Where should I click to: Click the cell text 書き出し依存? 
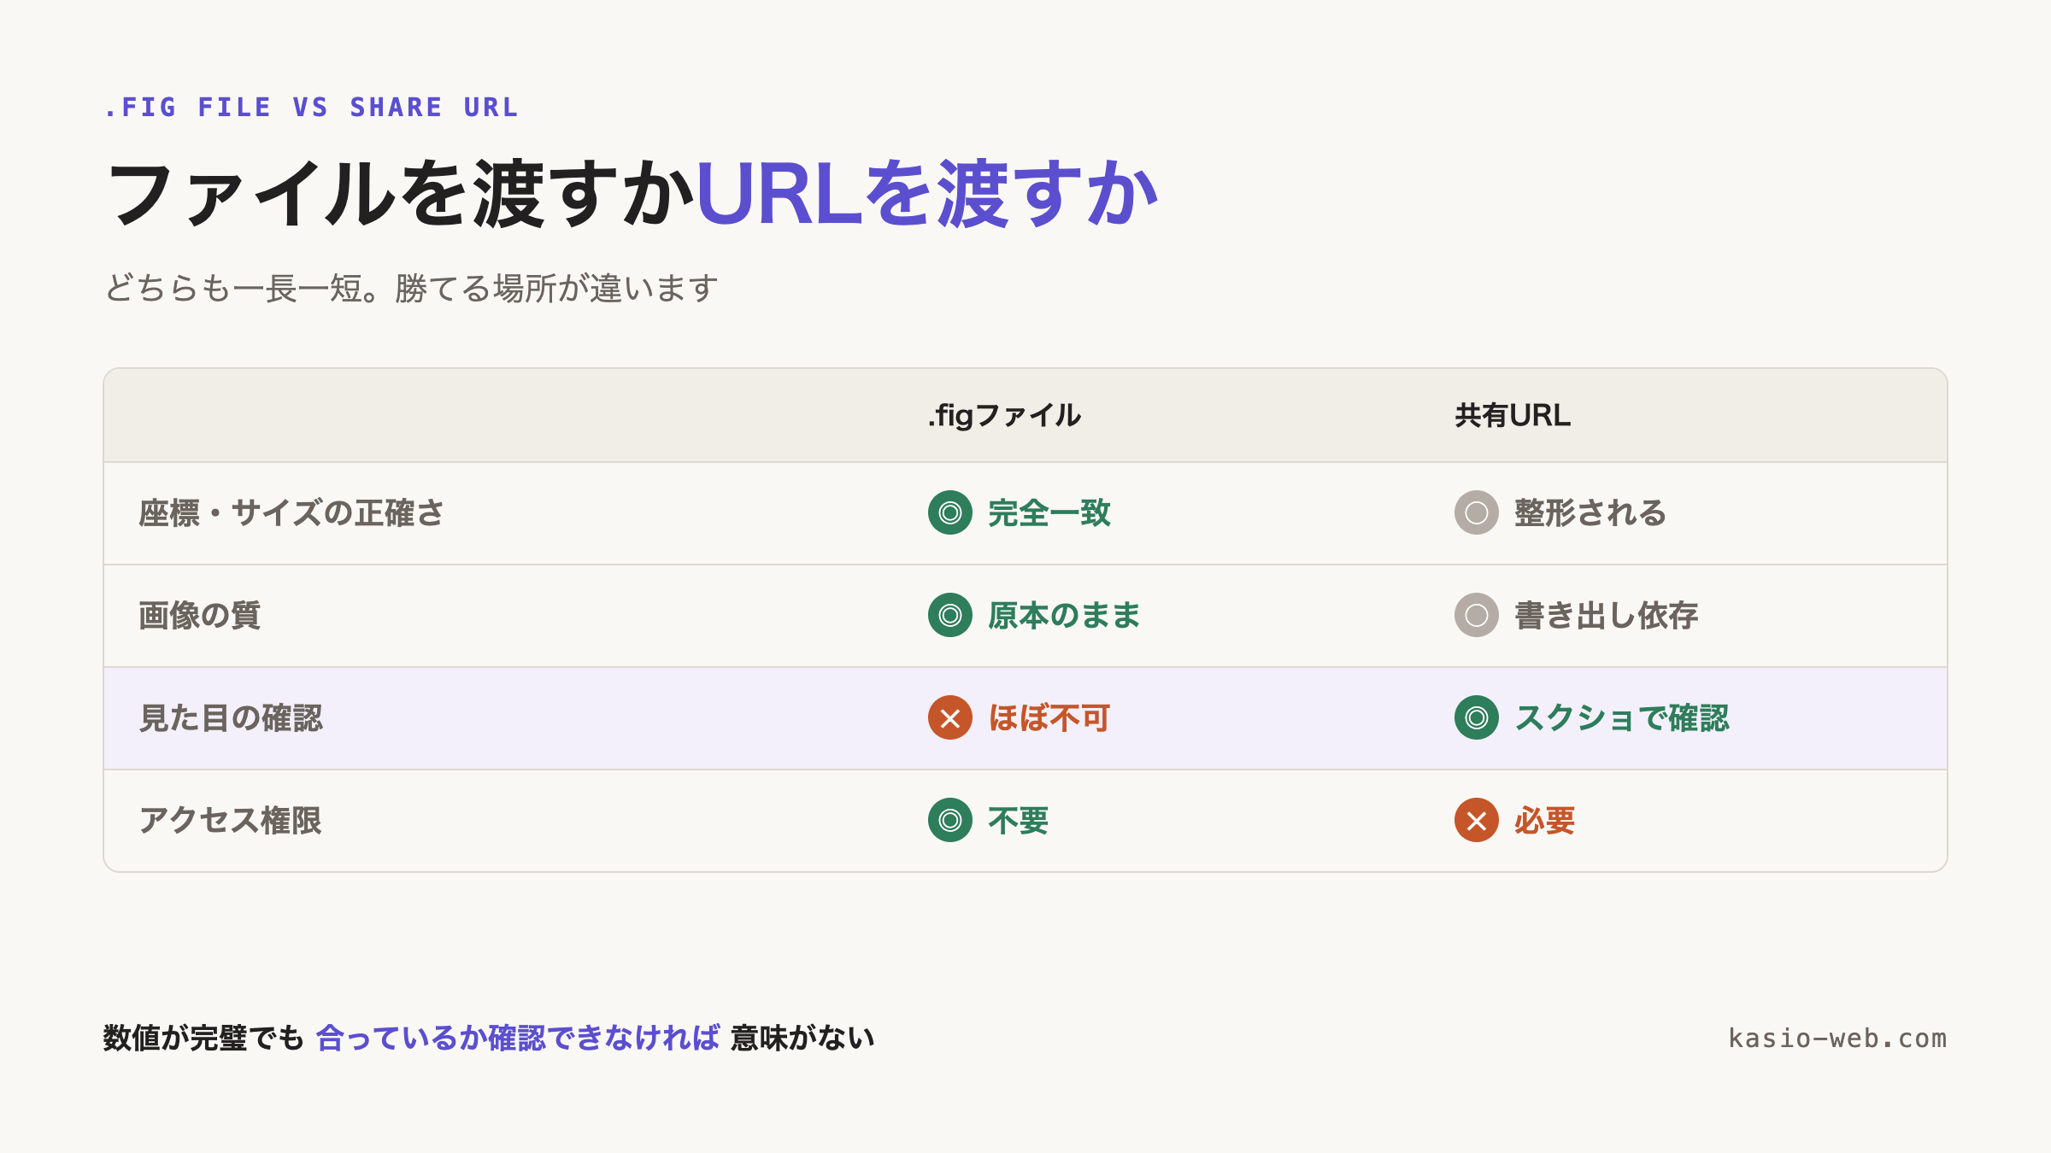point(1606,615)
